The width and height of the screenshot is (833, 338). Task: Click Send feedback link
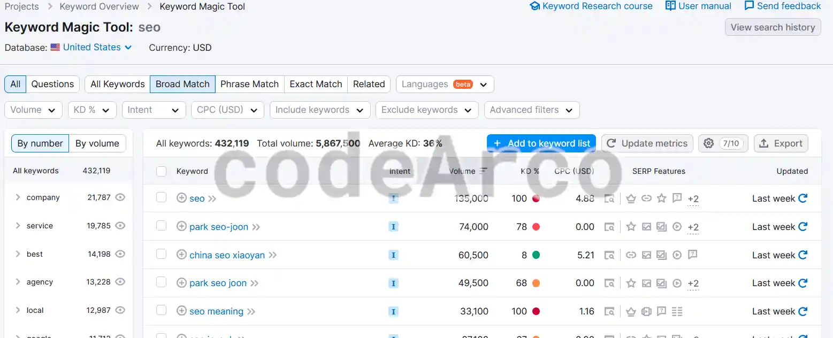pyautogui.click(x=783, y=6)
